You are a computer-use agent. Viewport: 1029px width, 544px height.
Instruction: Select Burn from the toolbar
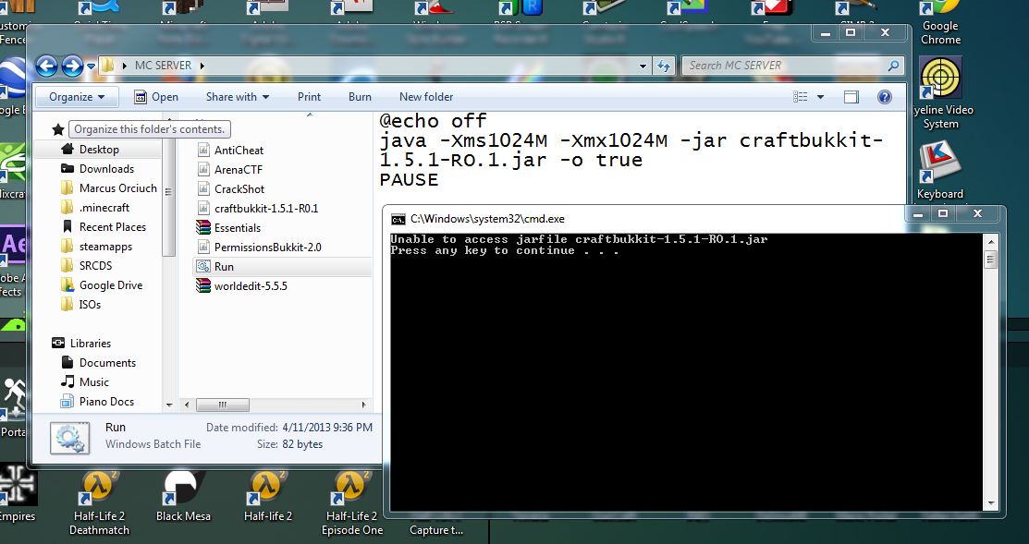point(359,96)
